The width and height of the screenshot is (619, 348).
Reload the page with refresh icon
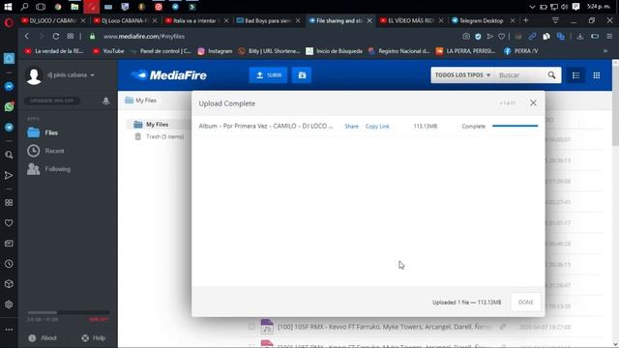tap(56, 37)
